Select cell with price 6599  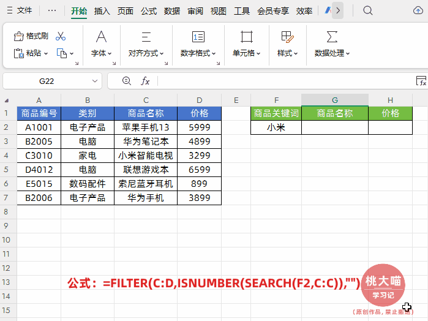(200, 170)
